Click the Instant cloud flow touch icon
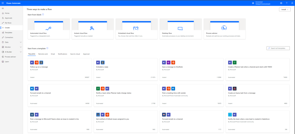 (92, 28)
